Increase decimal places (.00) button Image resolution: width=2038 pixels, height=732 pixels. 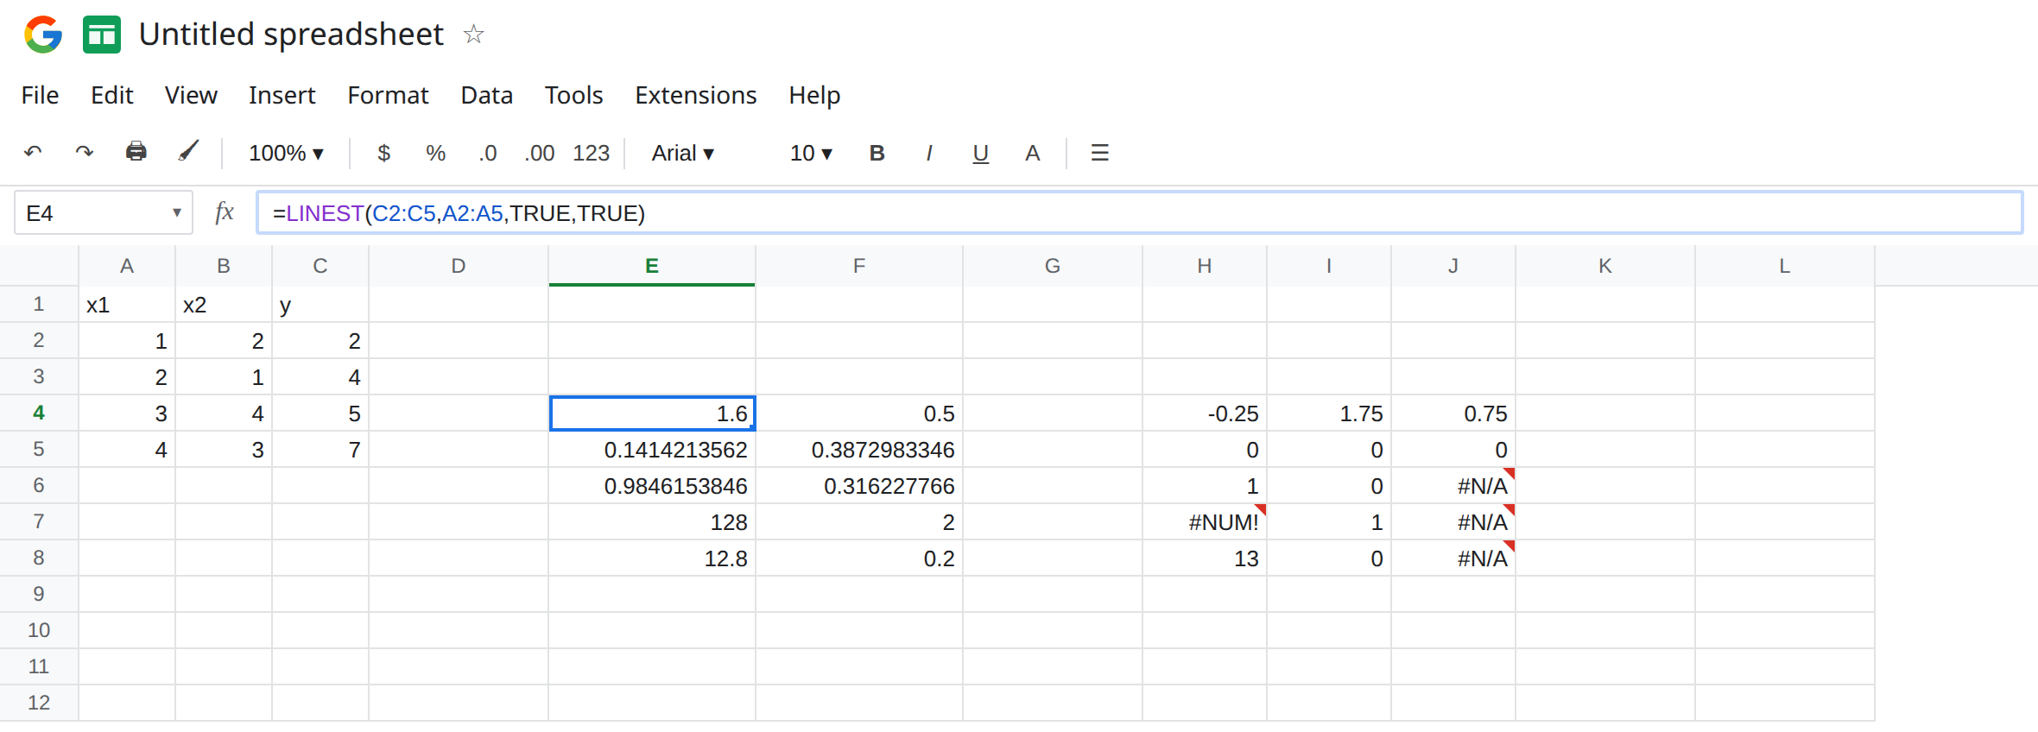[x=540, y=153]
